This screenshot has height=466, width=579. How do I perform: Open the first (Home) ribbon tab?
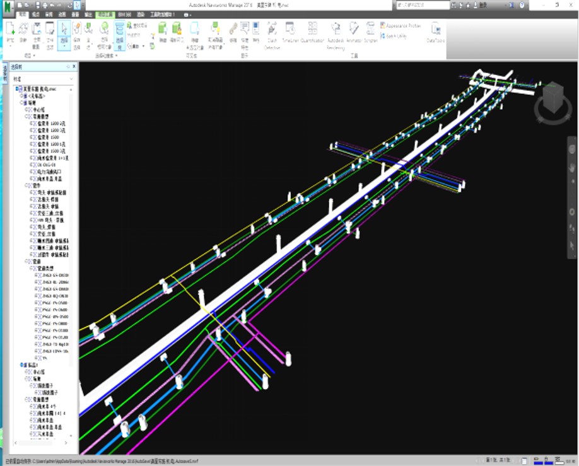click(23, 13)
